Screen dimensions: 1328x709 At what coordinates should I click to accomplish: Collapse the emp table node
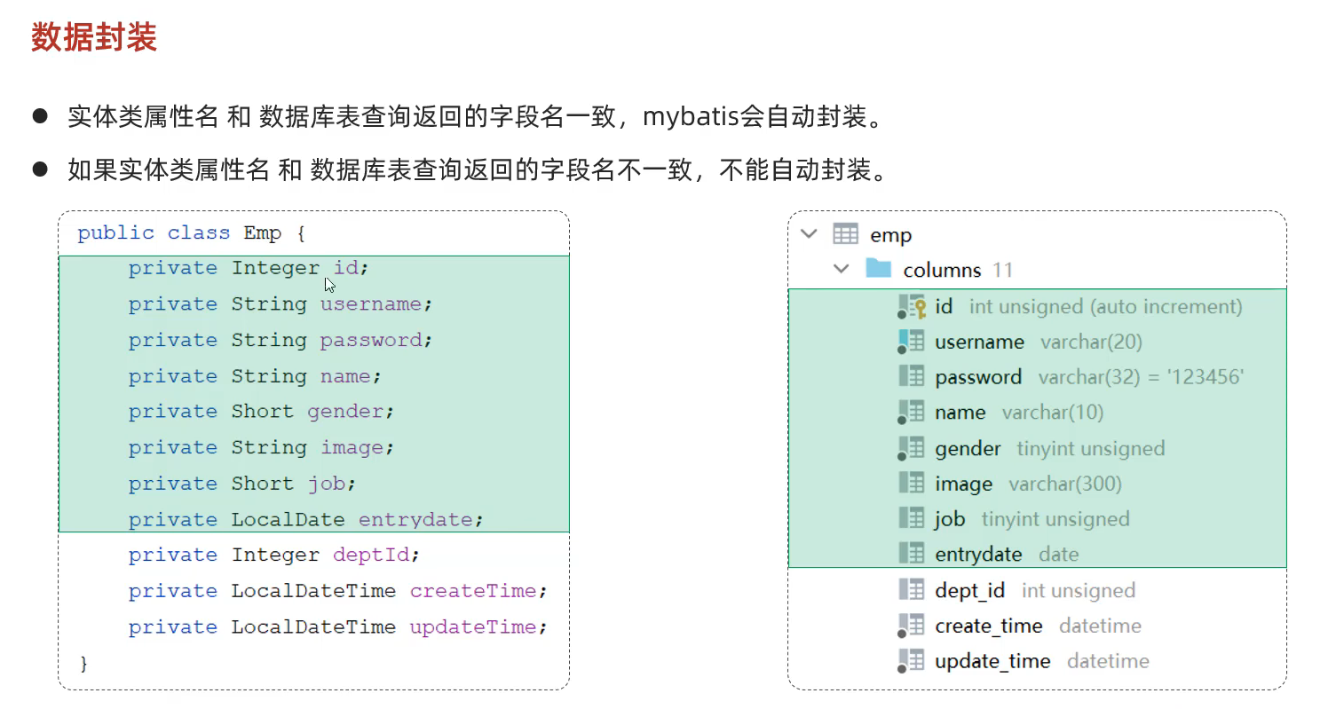click(x=808, y=234)
